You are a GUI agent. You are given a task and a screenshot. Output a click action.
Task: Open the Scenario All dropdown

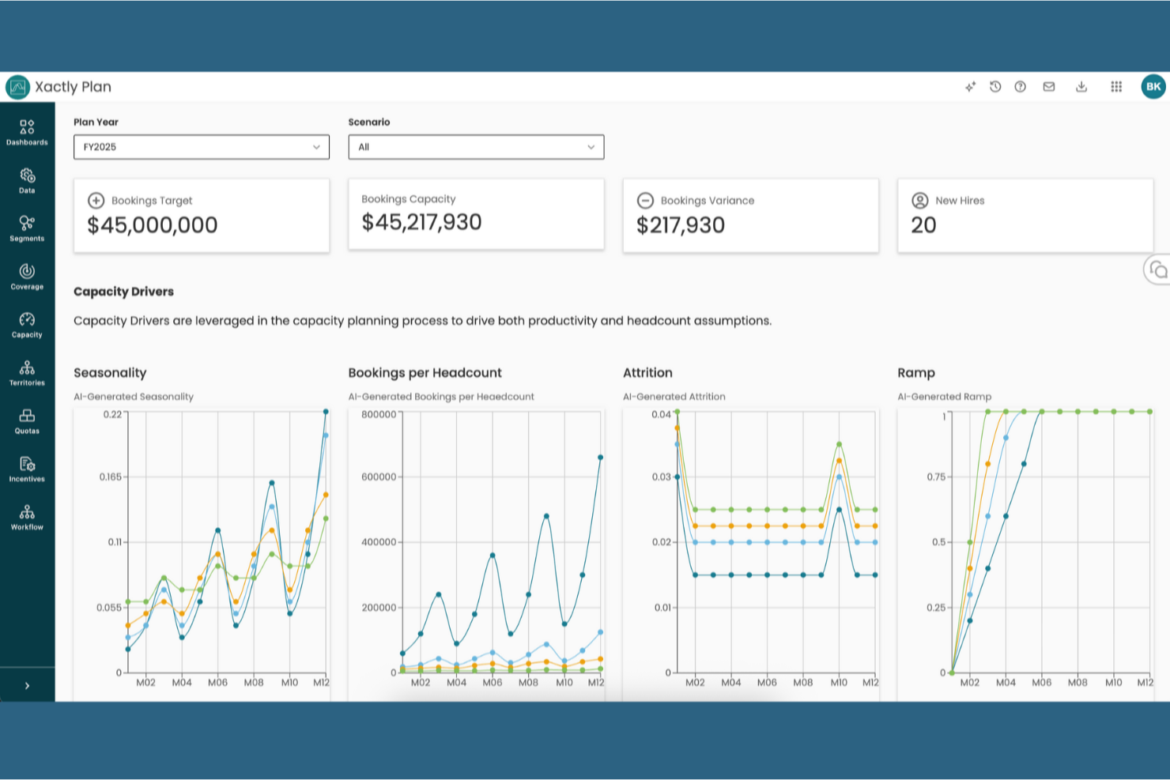tap(476, 147)
